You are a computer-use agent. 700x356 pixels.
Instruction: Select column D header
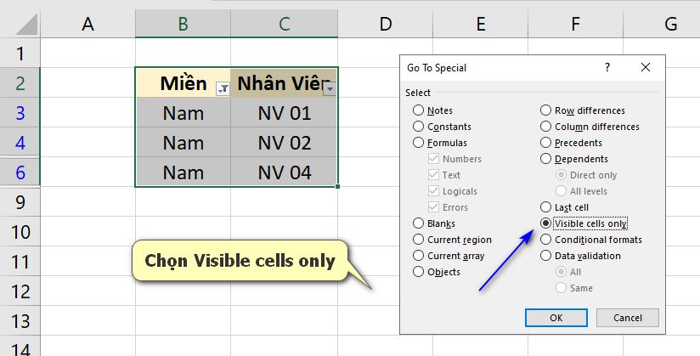pyautogui.click(x=386, y=24)
